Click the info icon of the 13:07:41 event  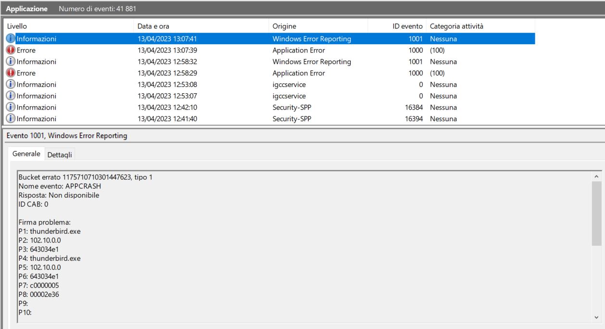11,39
